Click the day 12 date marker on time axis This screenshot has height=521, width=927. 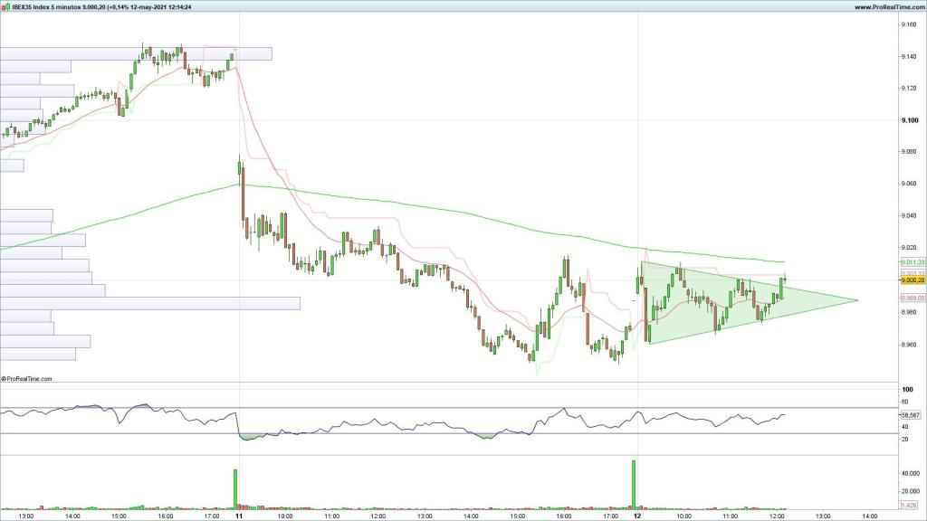pos(637,516)
